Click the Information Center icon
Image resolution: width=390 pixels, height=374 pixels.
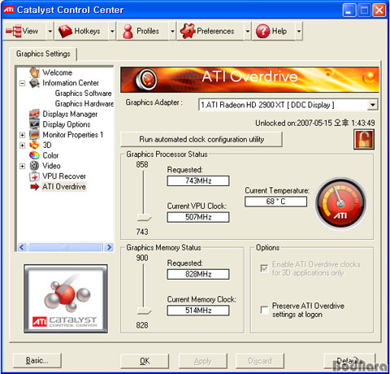34,83
